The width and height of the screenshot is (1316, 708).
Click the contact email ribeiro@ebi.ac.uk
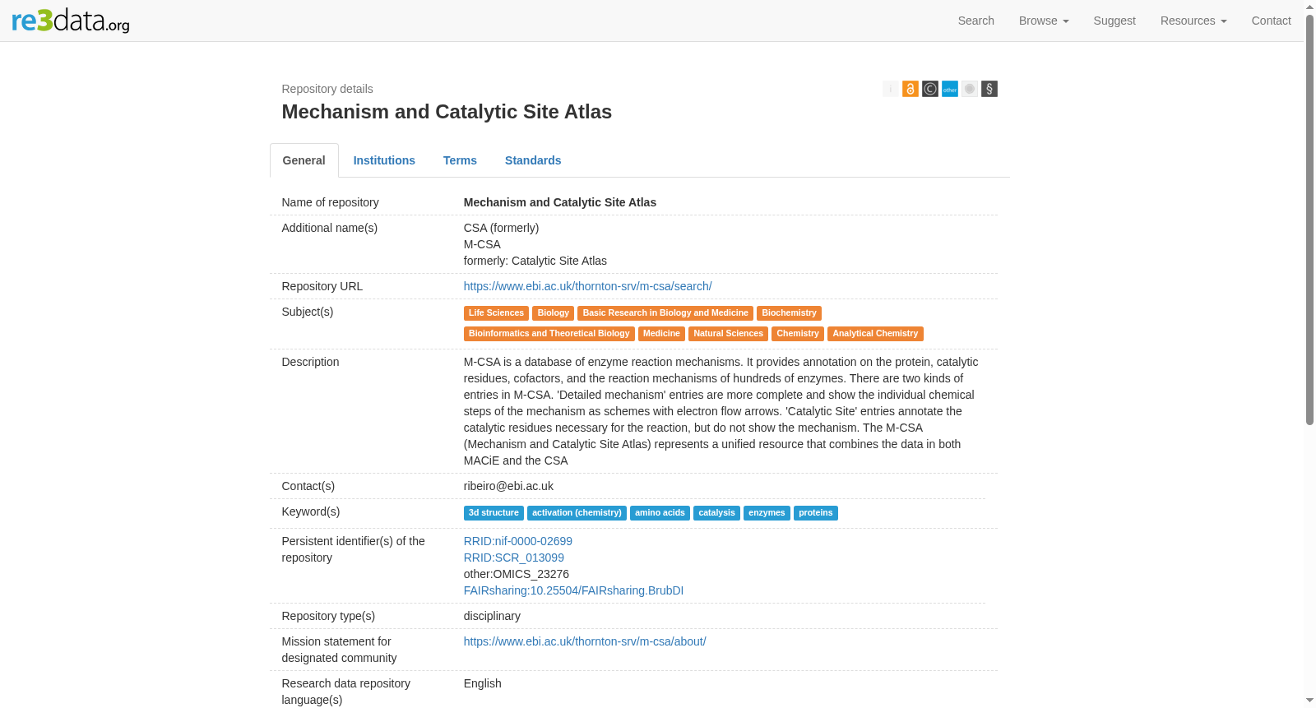pyautogui.click(x=508, y=486)
